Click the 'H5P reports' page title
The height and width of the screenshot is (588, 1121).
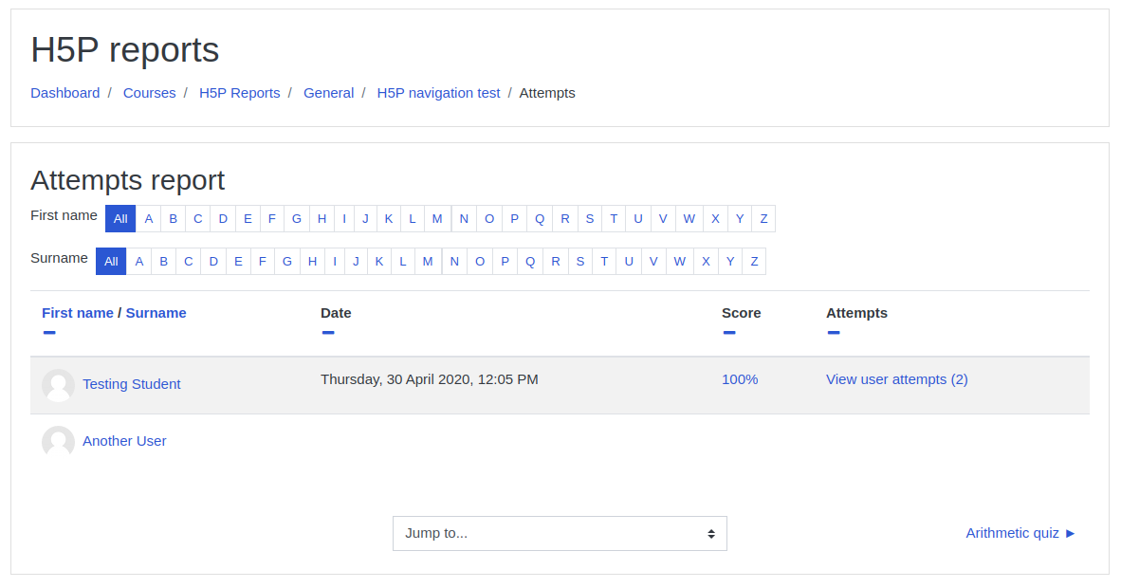click(125, 50)
